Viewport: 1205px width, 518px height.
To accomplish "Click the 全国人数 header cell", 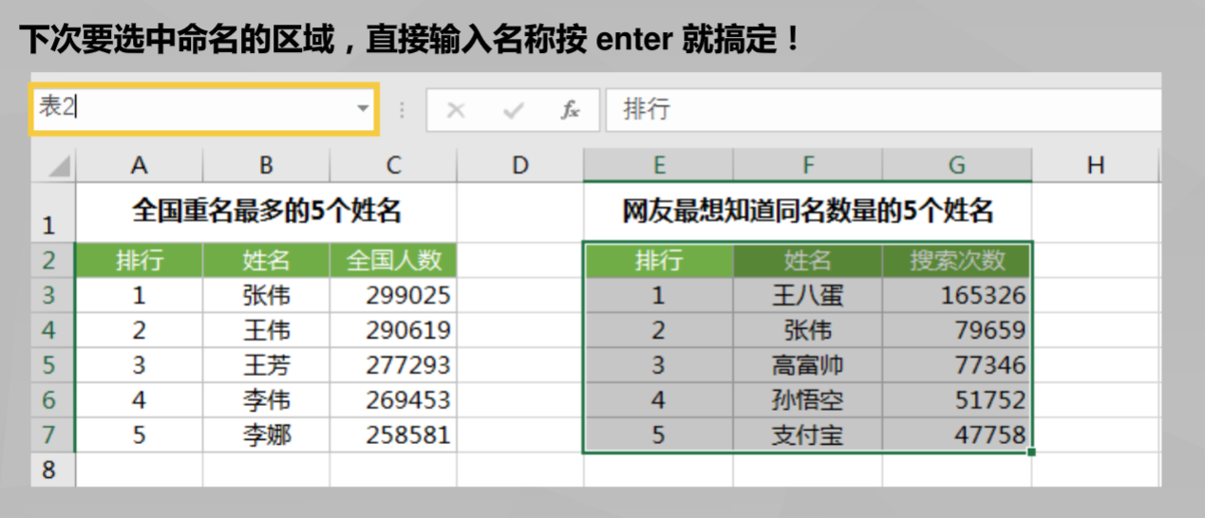I will tap(393, 260).
